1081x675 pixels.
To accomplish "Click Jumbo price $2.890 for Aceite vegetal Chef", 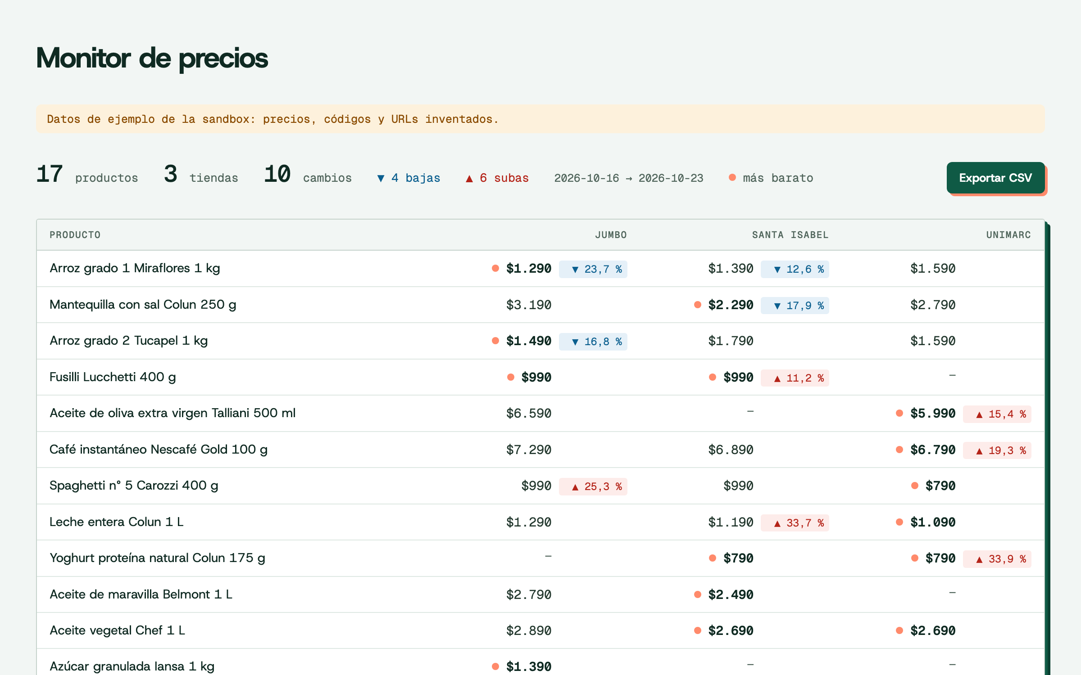I will [529, 631].
